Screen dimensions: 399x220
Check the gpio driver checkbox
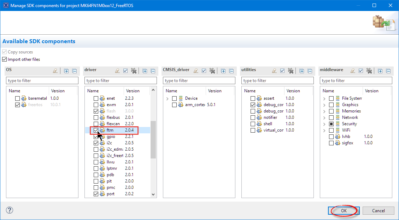click(x=96, y=137)
